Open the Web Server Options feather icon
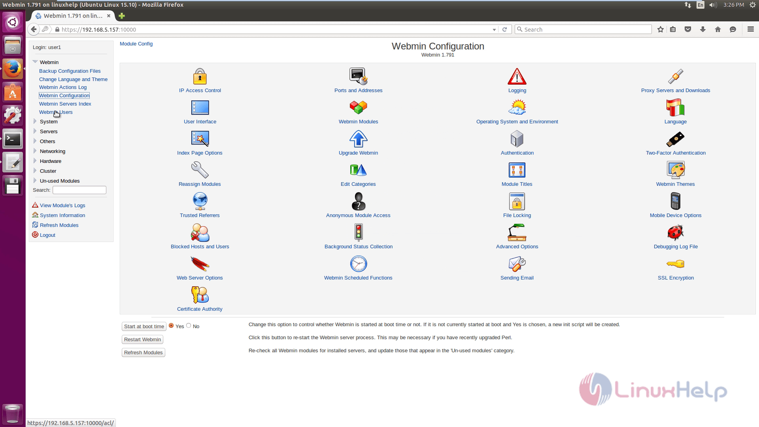 [200, 264]
